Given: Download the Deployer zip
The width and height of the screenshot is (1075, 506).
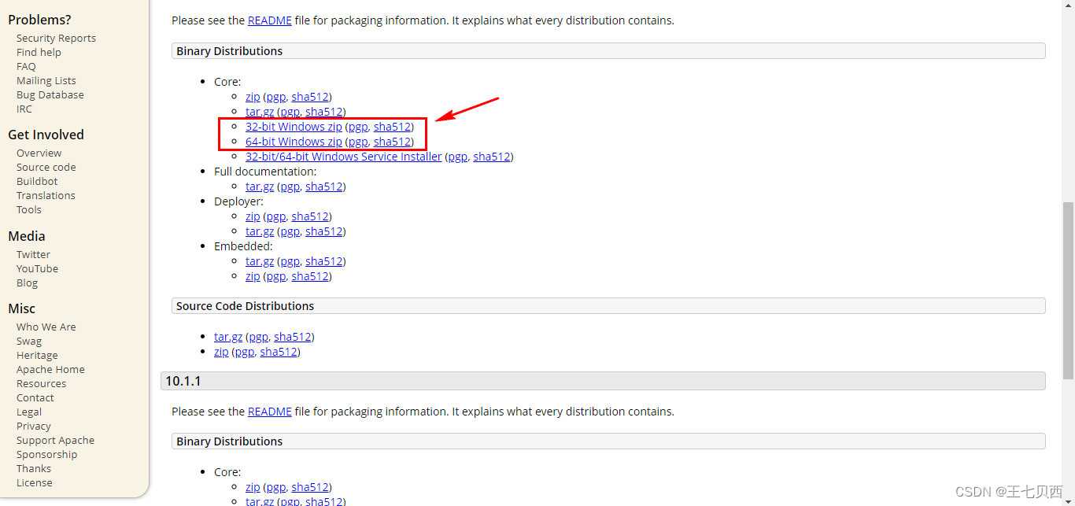Looking at the screenshot, I should [253, 216].
